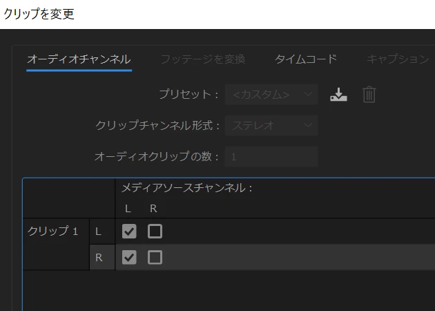Open the プリセット <カスタム> dropdown
The image size is (435, 311).
[271, 95]
